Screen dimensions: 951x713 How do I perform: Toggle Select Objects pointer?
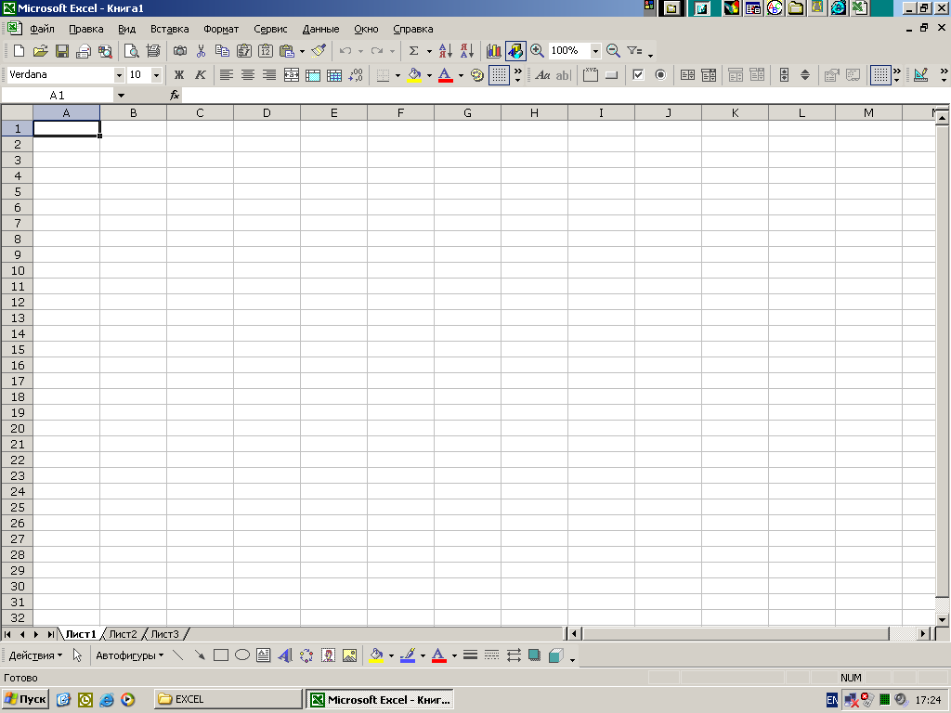77,655
